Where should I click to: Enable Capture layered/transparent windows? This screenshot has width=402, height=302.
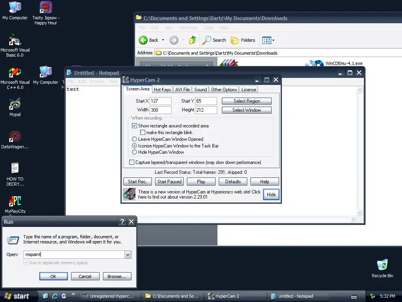pos(132,162)
